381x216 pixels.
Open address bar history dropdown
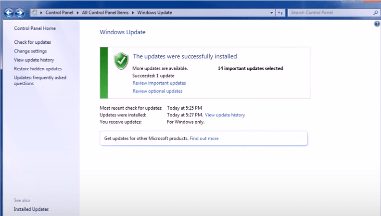[x=271, y=13]
